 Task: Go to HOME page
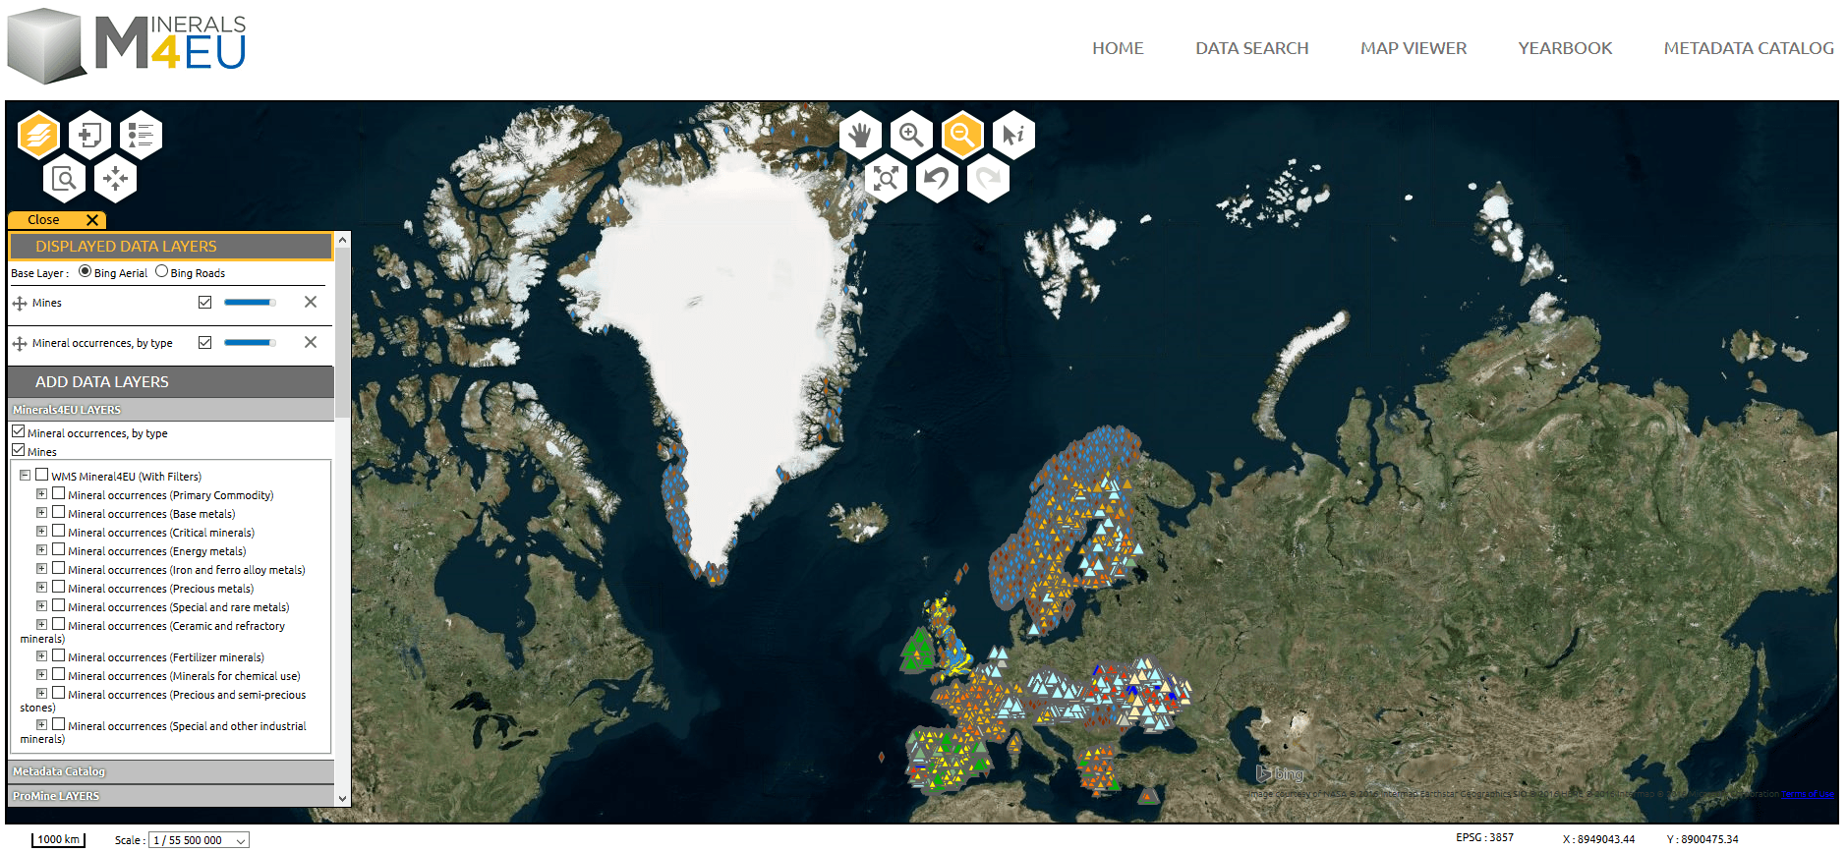tap(1118, 48)
